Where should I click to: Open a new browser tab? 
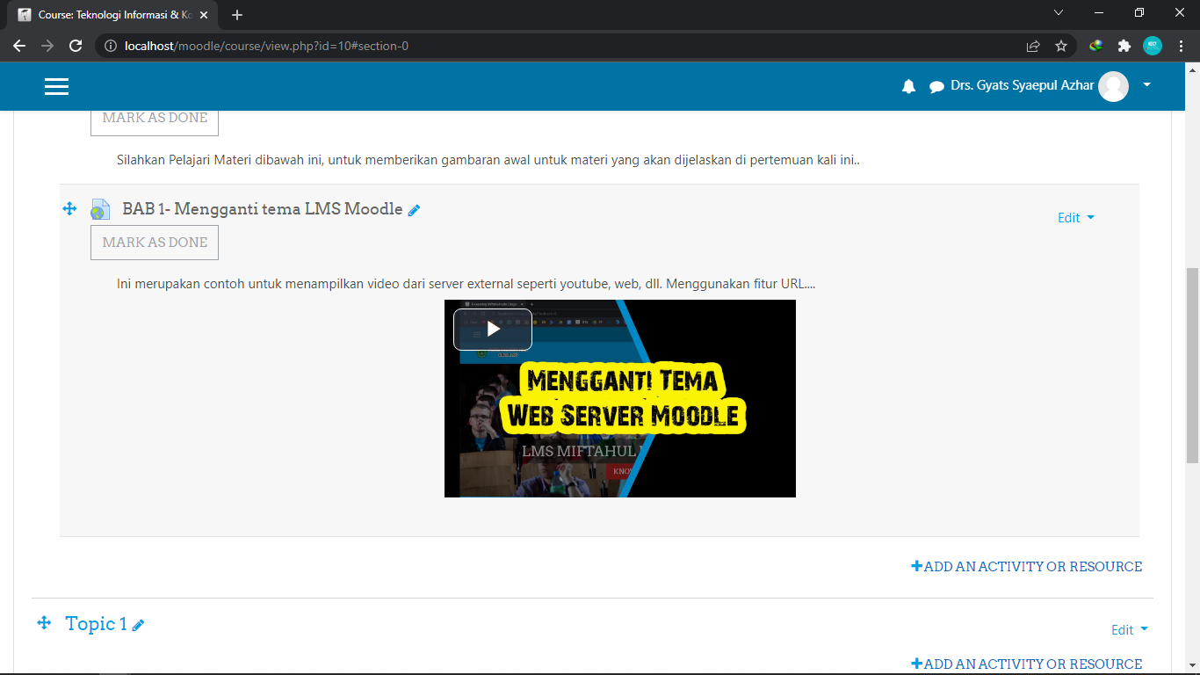pyautogui.click(x=237, y=15)
